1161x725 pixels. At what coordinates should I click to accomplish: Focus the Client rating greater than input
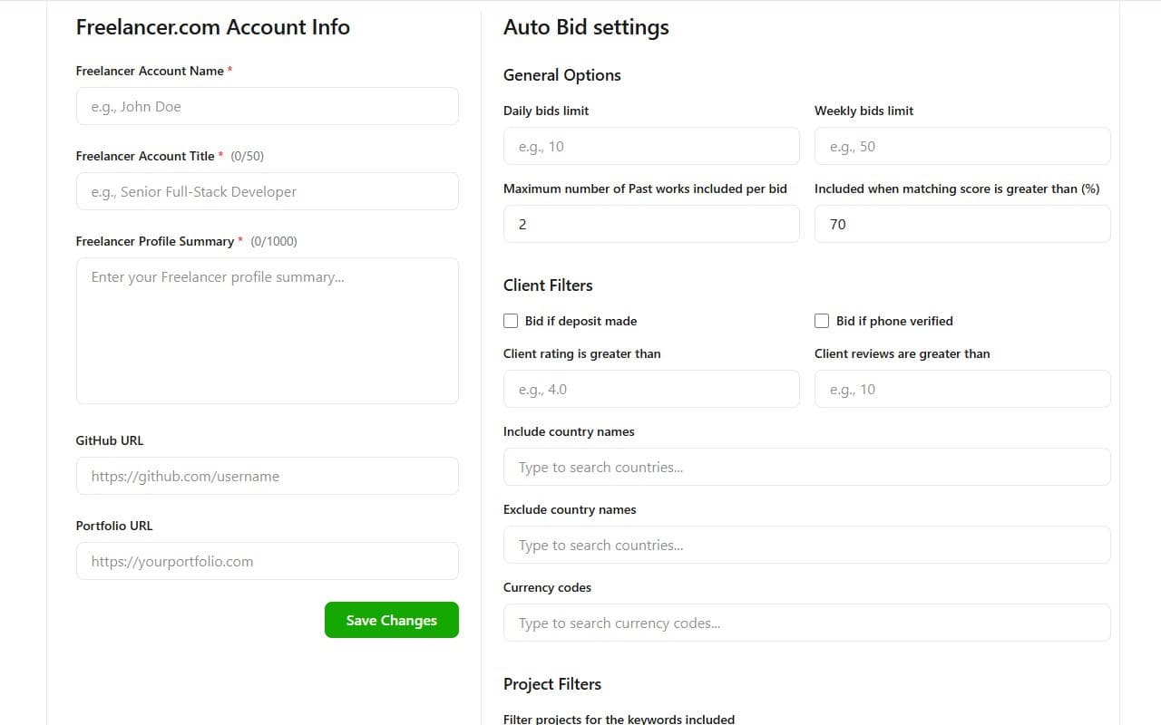pyautogui.click(x=650, y=389)
